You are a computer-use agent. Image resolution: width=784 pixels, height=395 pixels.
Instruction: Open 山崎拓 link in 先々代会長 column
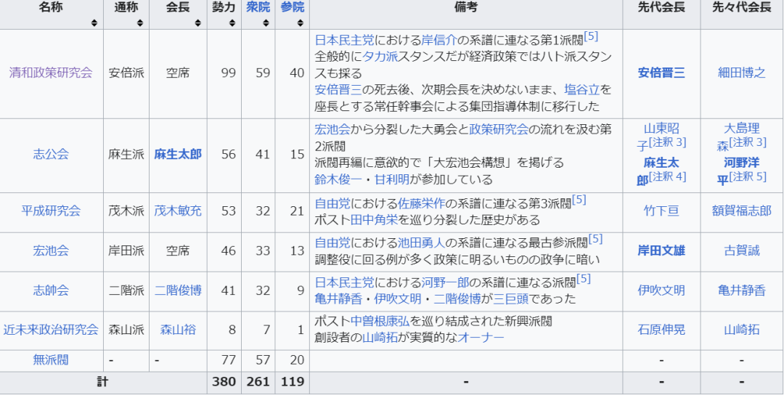coord(741,330)
